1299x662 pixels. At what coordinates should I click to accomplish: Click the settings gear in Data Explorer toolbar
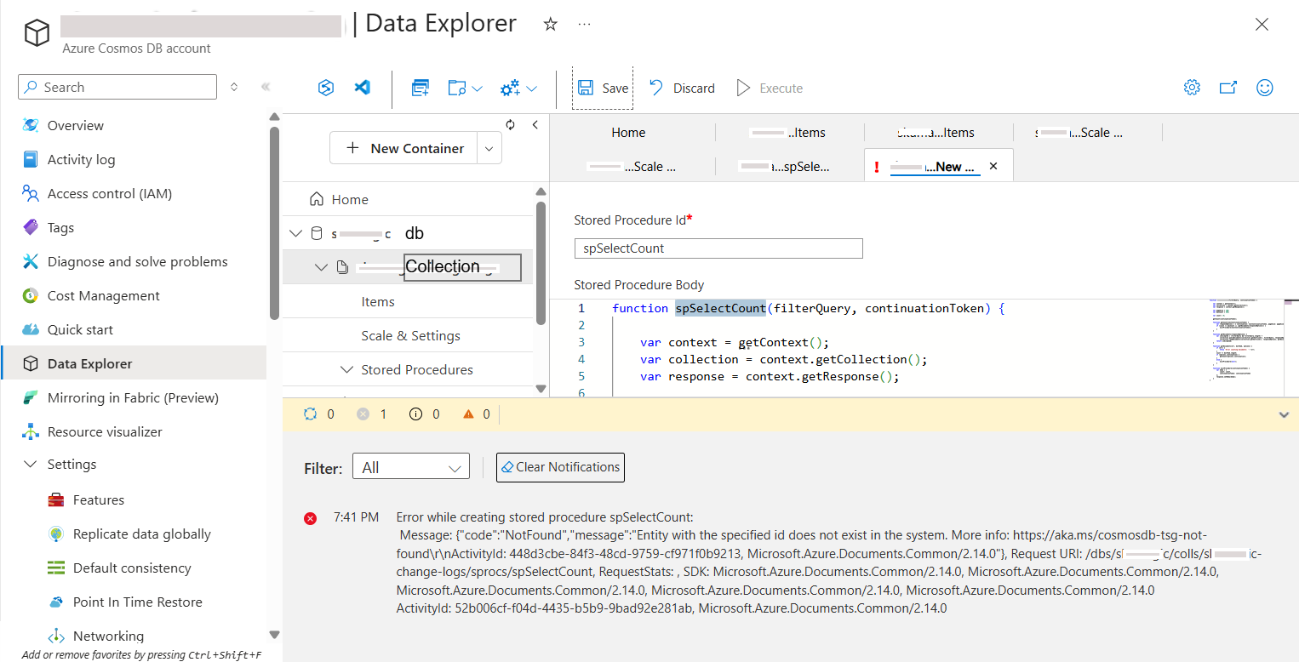(x=1192, y=87)
